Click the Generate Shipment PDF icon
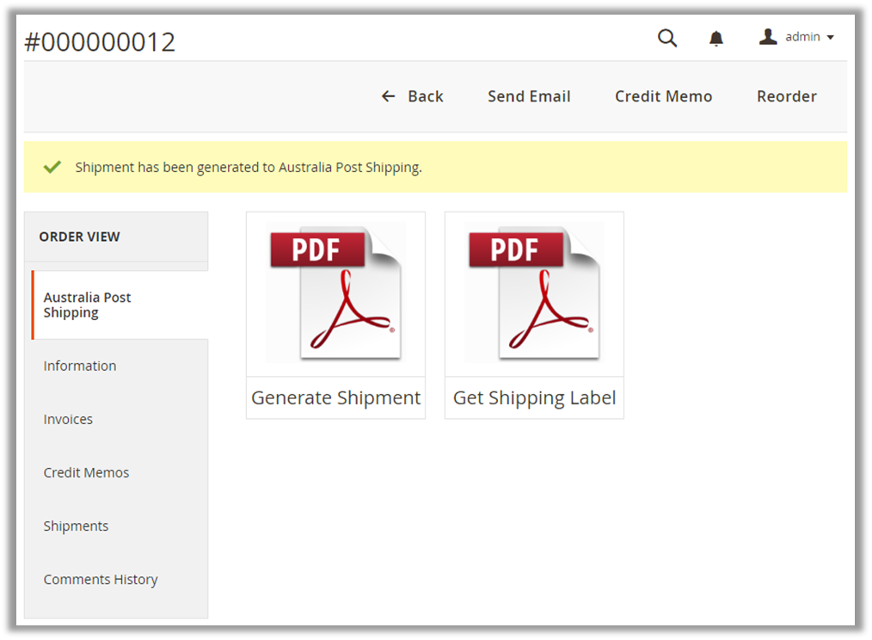 click(335, 292)
